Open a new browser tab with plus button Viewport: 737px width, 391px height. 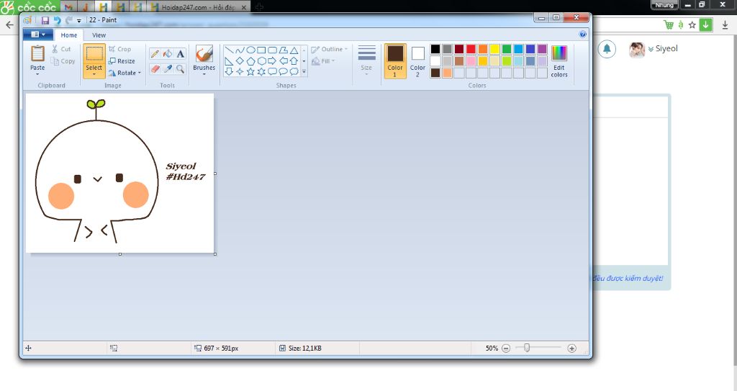pyautogui.click(x=258, y=7)
